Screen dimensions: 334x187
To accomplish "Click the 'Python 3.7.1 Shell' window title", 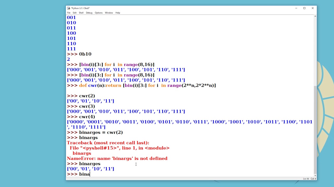I will 80,8.
